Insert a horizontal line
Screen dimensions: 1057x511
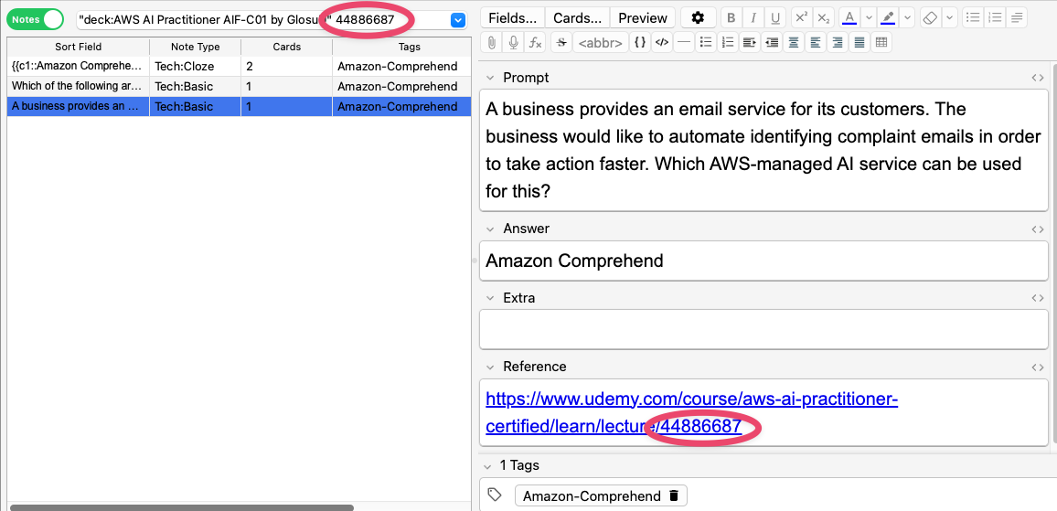(x=684, y=42)
